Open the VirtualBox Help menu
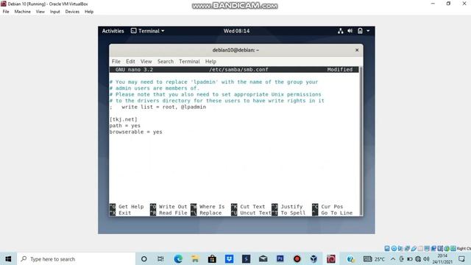This screenshot has width=471, height=265. point(89,12)
